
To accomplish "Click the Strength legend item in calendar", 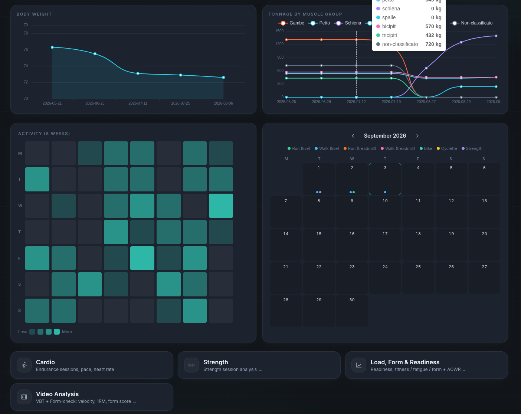I will [x=472, y=148].
